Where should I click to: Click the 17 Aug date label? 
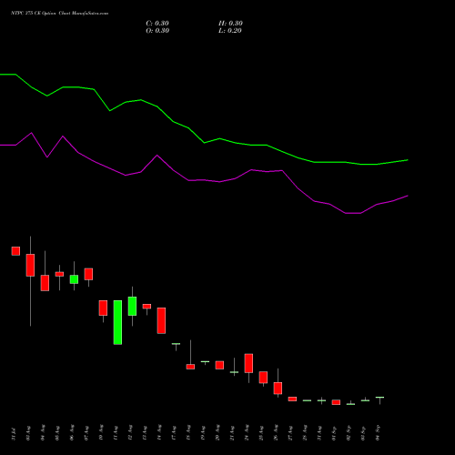[174, 433]
